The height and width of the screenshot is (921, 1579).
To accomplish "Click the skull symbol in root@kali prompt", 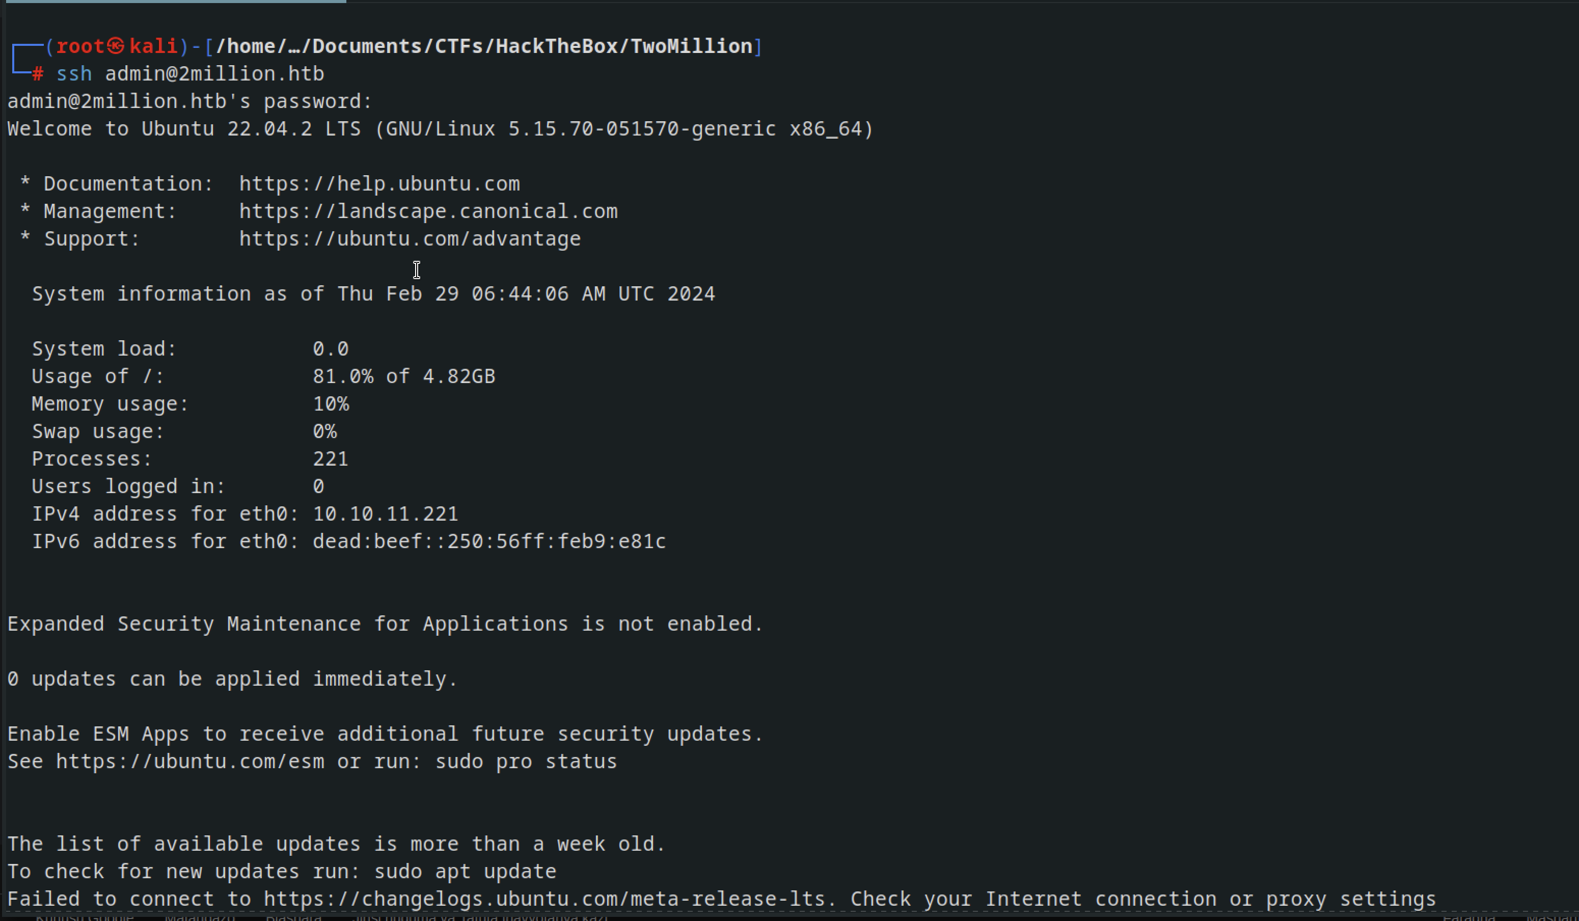I will coord(116,46).
